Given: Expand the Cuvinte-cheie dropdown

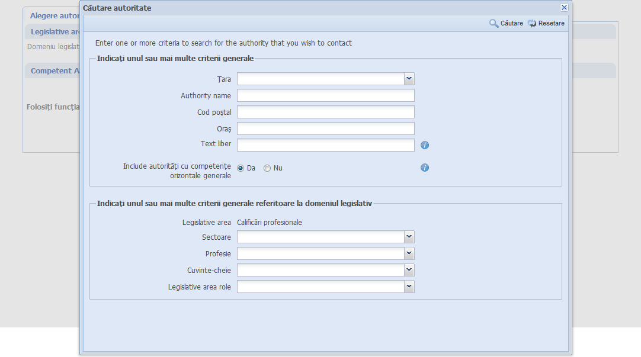Looking at the screenshot, I should pos(409,270).
